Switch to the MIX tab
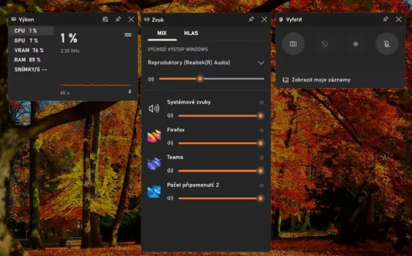412x256 pixels. pos(162,33)
